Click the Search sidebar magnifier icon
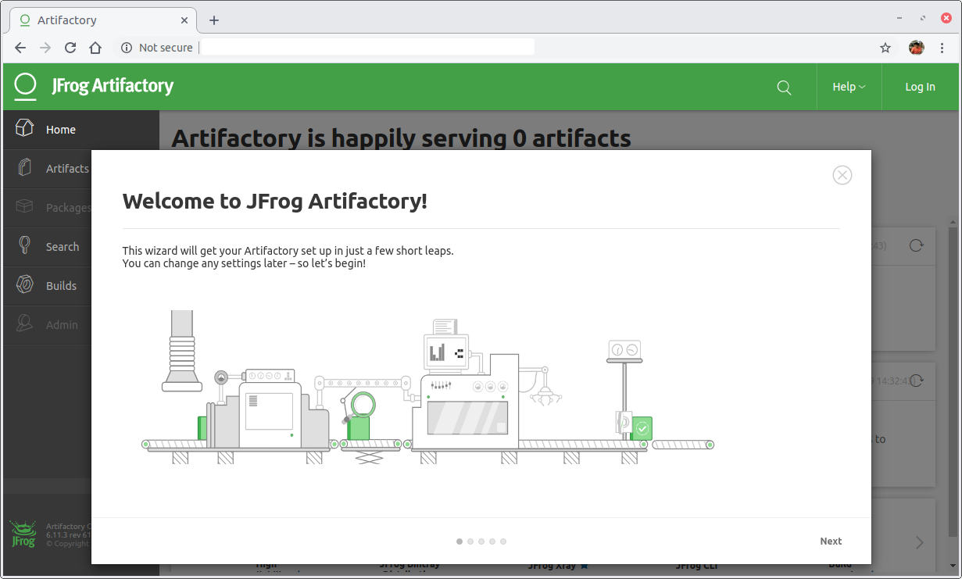The width and height of the screenshot is (962, 579). tap(24, 245)
